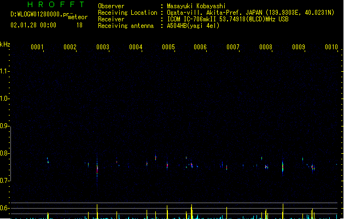
Task: Click the location text Ogata-vill. Akita-Pref. JAPAN
Action: [x=214, y=13]
